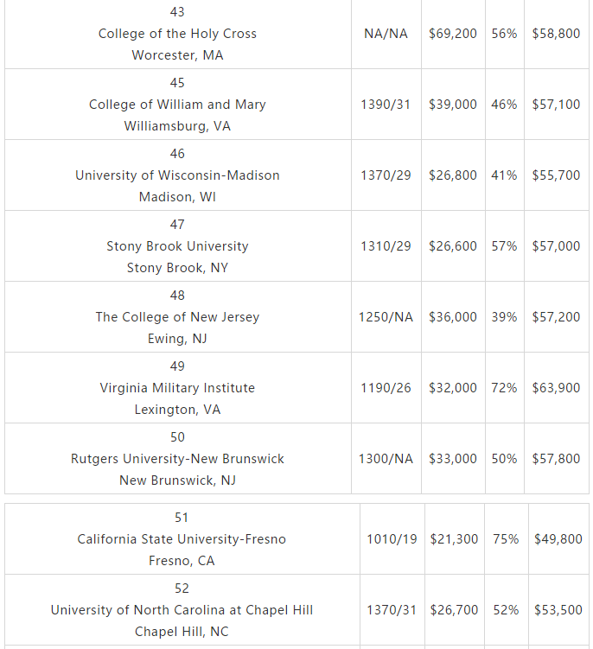Click the rank number 49
593x649 pixels.
(x=177, y=366)
